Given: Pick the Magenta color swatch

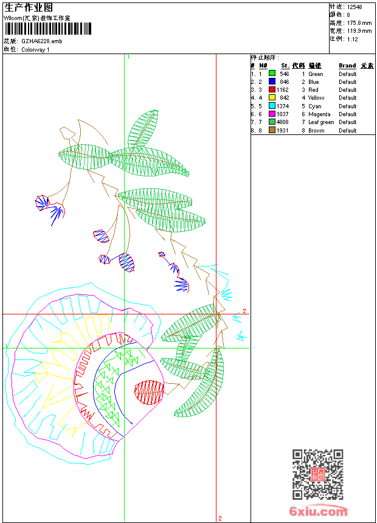Looking at the screenshot, I should [272, 114].
